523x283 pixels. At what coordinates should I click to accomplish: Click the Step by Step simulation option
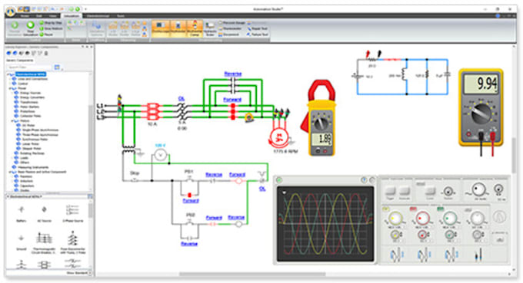(x=51, y=23)
